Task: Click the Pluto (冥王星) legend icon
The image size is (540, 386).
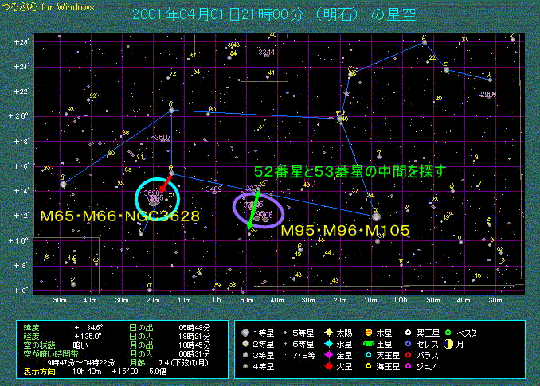Action: 407,331
